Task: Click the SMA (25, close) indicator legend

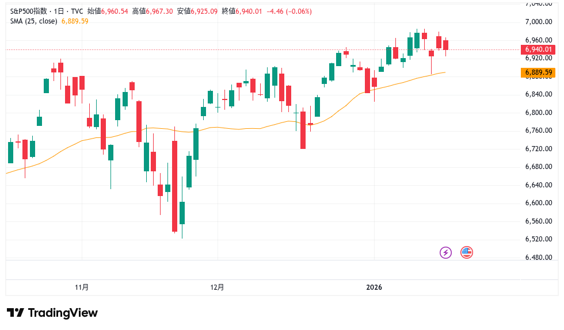Action: 34,21
